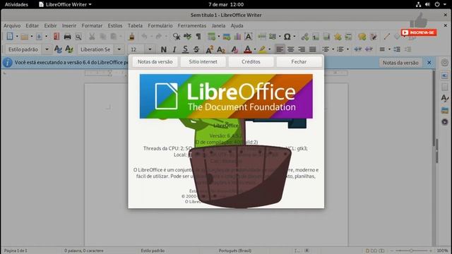The width and height of the screenshot is (452, 254).
Task: Click the Print icon
Action: click(x=68, y=37)
